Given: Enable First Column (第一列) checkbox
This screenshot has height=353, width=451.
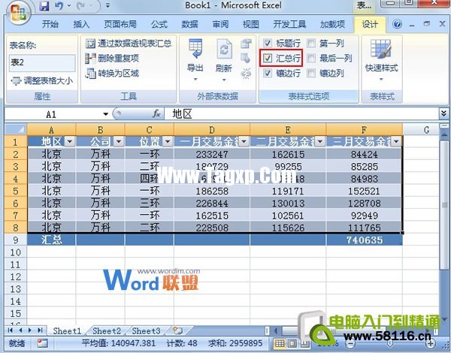Looking at the screenshot, I should click(311, 44).
